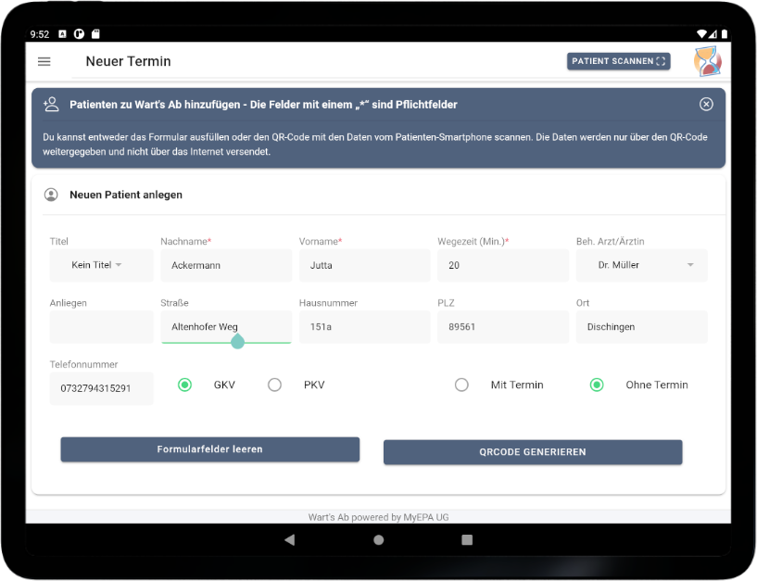
Task: Edit the Hausnummer field 151a
Action: 364,327
